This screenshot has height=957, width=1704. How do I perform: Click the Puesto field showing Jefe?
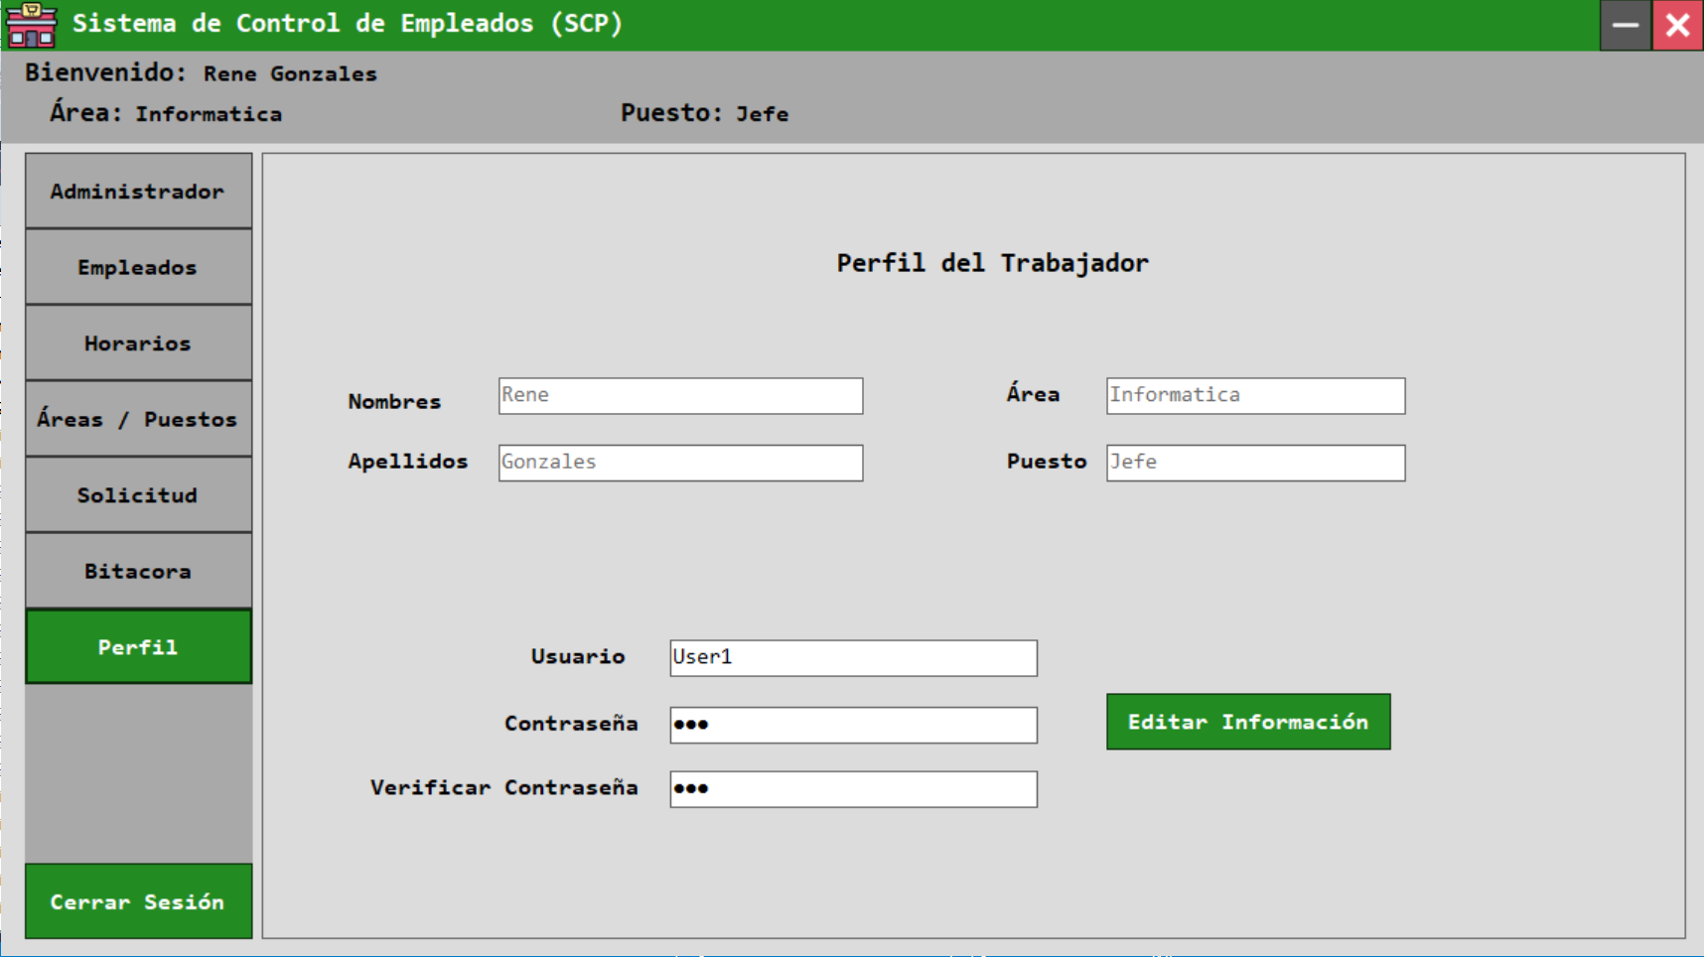[x=1255, y=463]
